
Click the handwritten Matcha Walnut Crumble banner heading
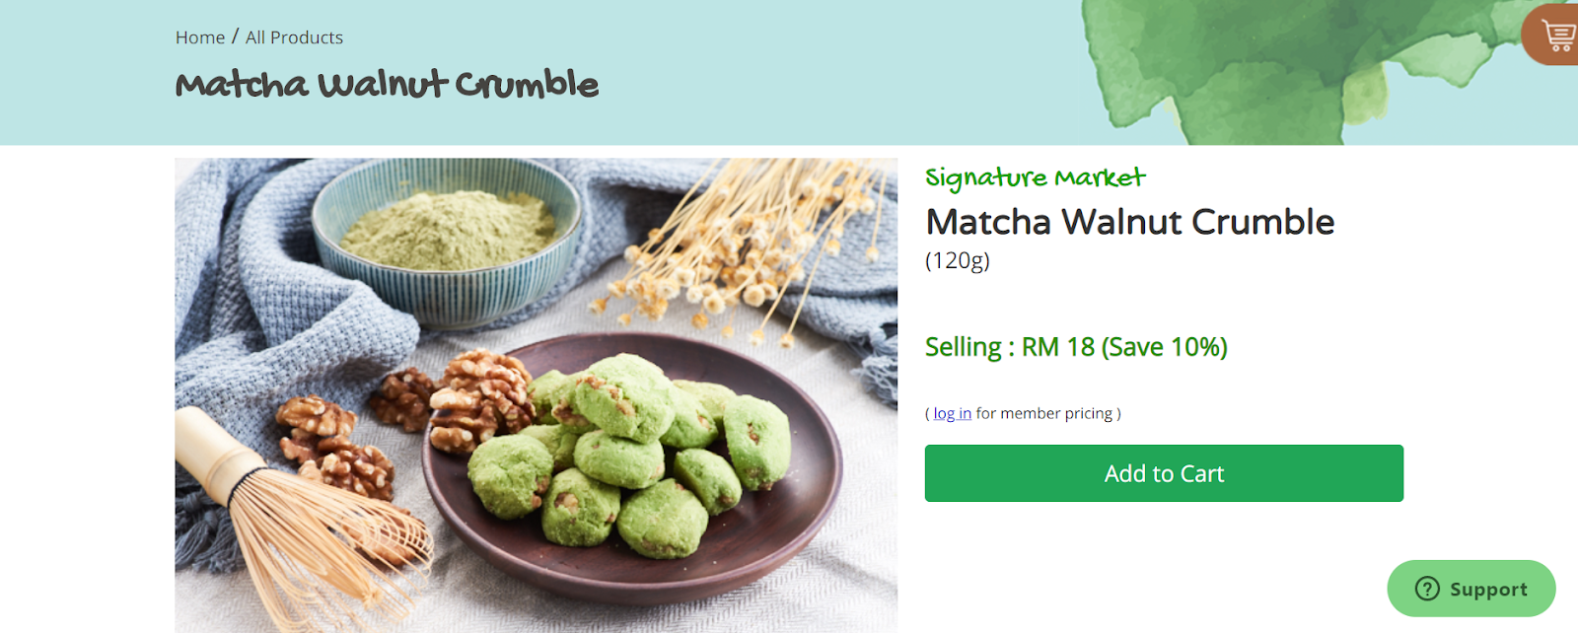coord(387,84)
